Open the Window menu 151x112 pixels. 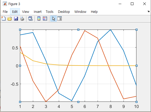[x=80, y=12]
